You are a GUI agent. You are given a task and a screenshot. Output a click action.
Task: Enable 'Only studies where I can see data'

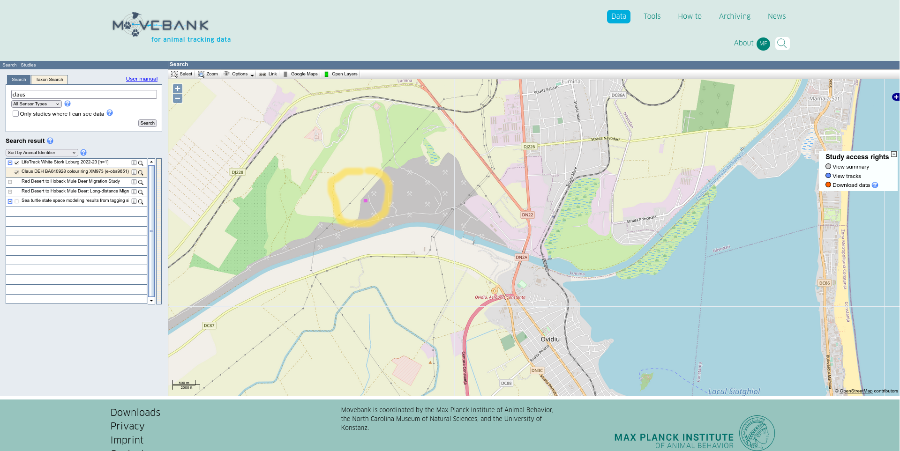16,114
